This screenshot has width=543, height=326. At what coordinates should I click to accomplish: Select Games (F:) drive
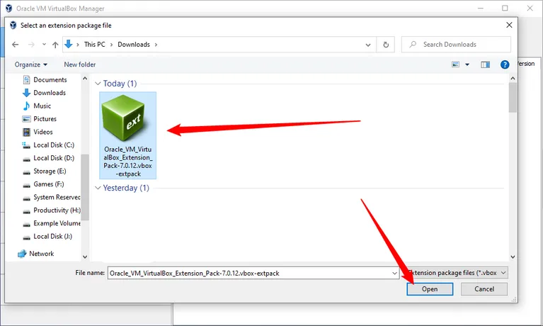tap(43, 184)
